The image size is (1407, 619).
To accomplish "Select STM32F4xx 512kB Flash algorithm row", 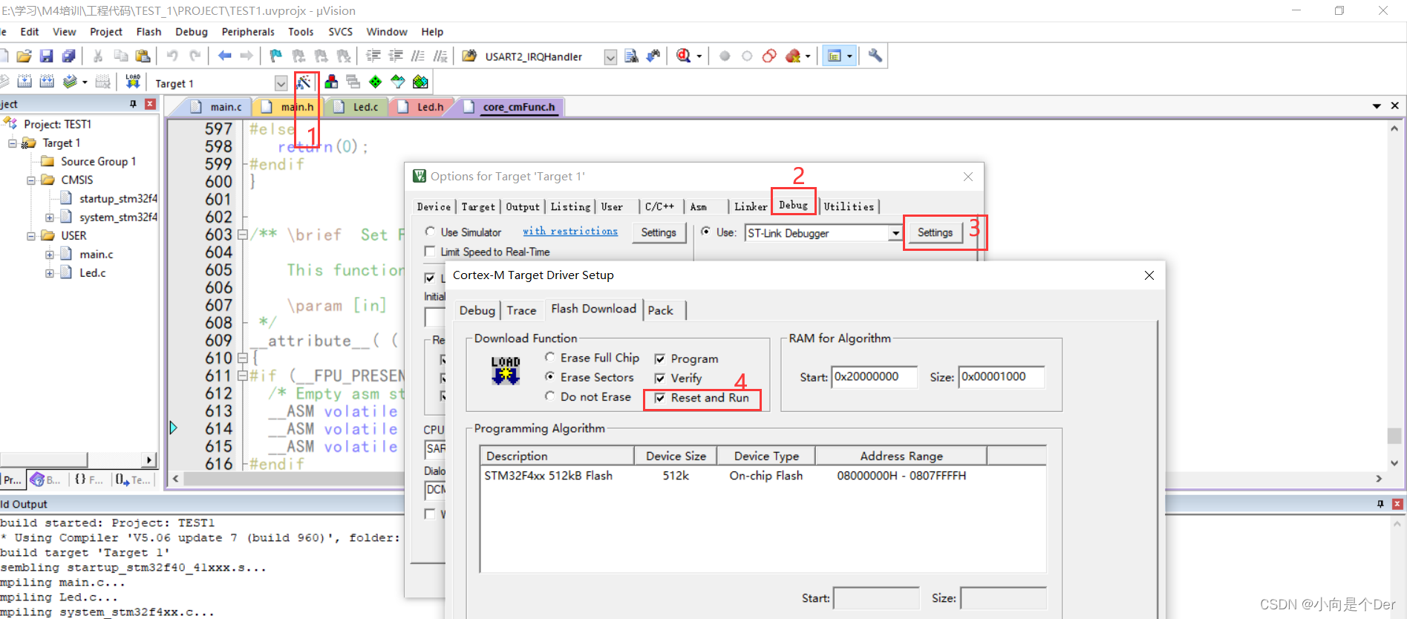I will pos(763,476).
